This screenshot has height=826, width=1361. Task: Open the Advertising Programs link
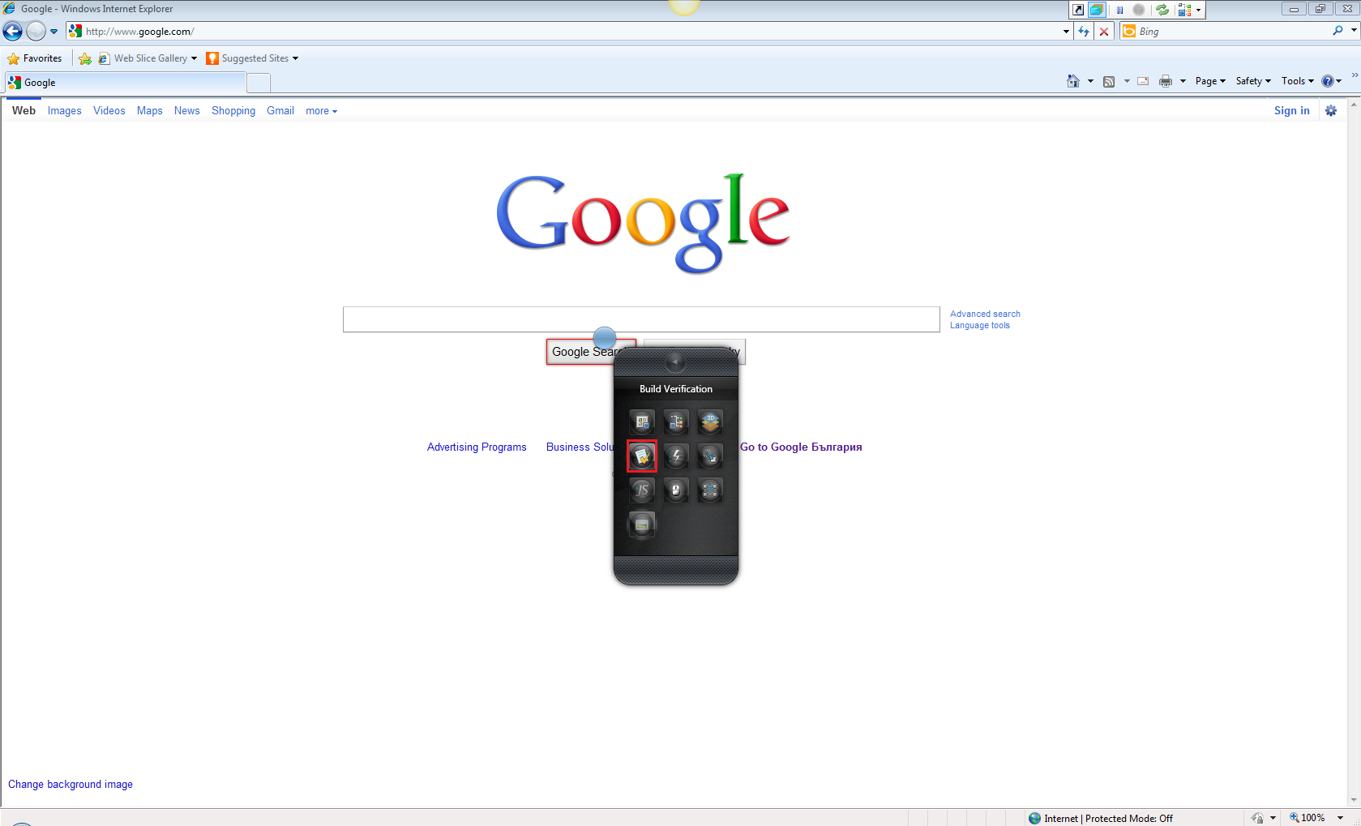(477, 447)
